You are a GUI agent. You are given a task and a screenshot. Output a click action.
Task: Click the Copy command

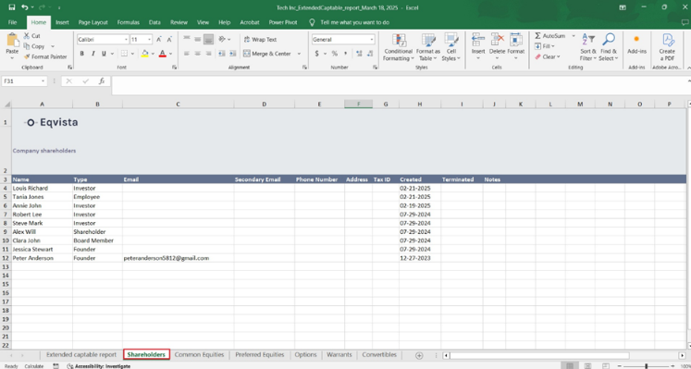point(34,46)
